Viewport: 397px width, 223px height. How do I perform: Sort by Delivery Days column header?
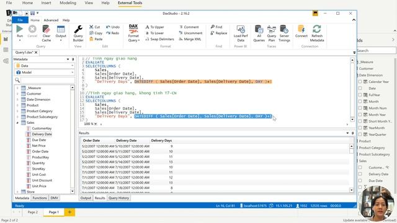tap(161, 141)
